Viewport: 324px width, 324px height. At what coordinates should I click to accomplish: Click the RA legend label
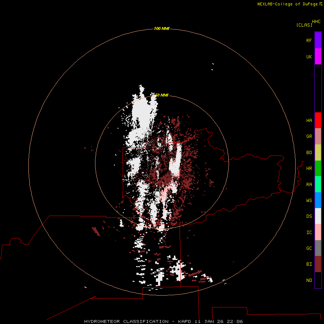pos(309,185)
